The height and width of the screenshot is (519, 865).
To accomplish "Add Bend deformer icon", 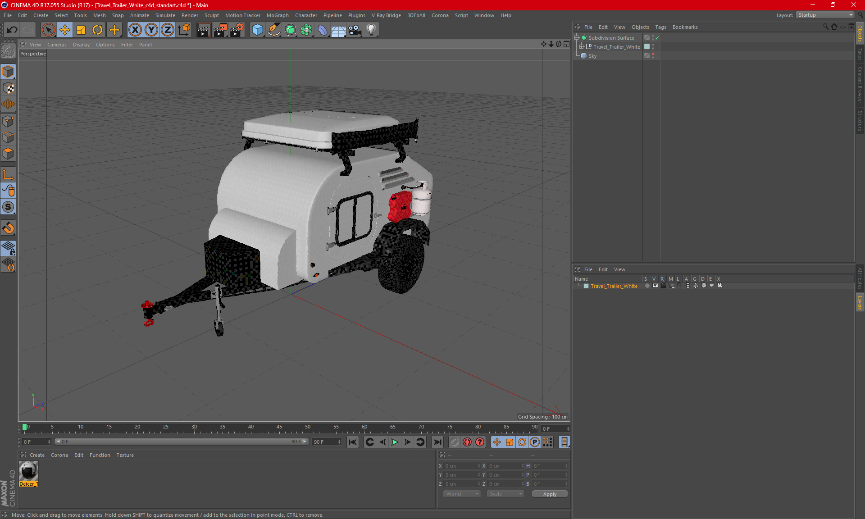I will [x=323, y=30].
